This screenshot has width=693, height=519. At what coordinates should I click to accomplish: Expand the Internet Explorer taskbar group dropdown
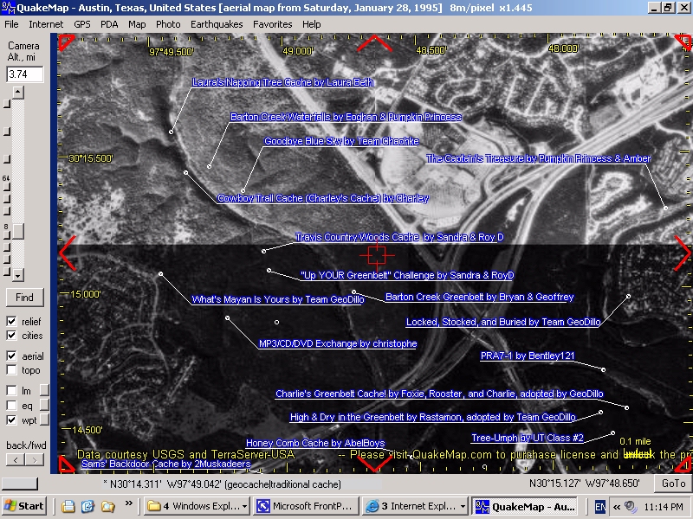coord(463,506)
